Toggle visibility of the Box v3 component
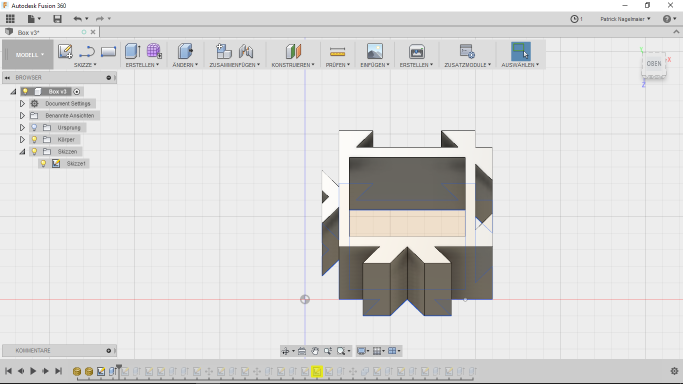 tap(25, 91)
